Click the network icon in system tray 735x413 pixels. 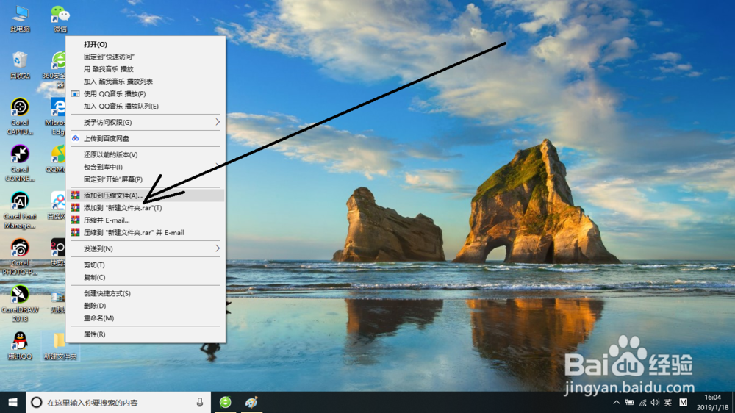coord(642,402)
